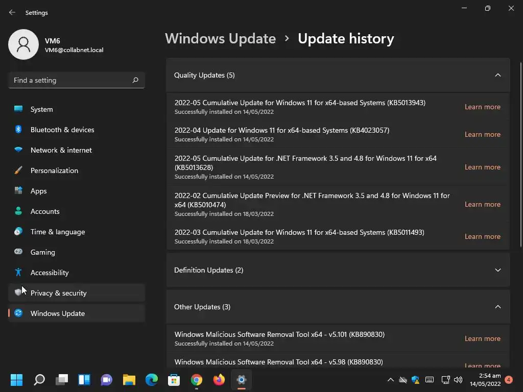Image resolution: width=523 pixels, height=392 pixels.
Task: Go to Bluetooth & devices settings
Action: (77, 129)
